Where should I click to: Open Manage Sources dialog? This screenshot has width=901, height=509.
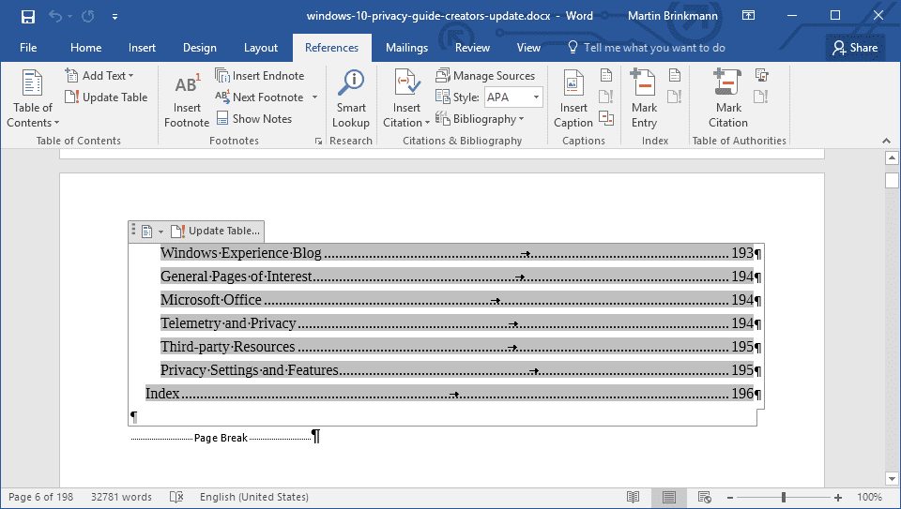tap(485, 75)
